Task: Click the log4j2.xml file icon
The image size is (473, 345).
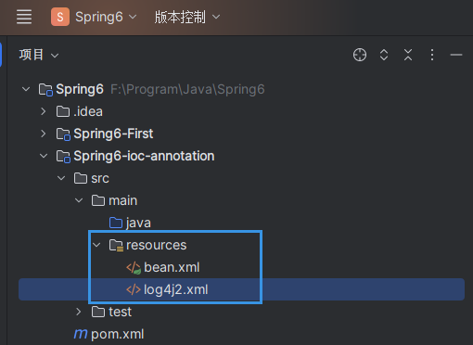Action: (134, 289)
